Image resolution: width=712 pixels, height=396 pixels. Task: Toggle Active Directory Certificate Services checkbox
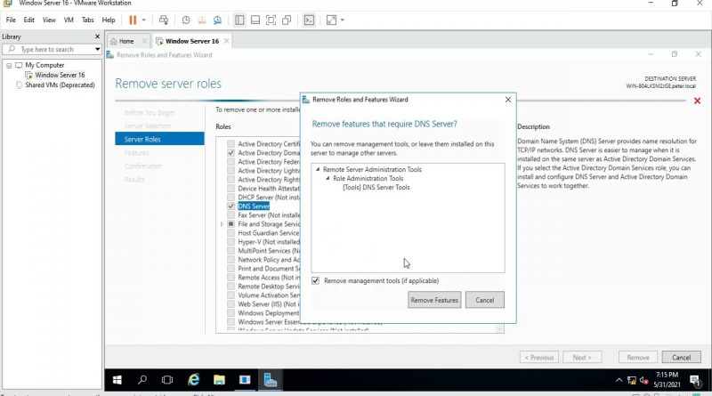pos(231,144)
